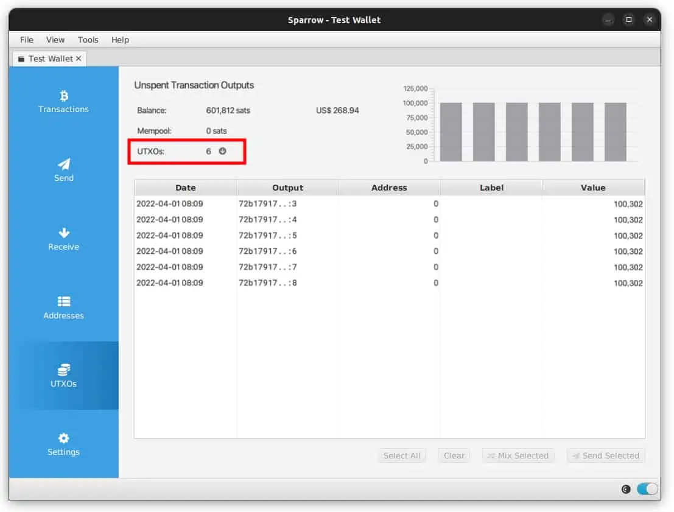Click the Mix Selected button
This screenshot has height=512, width=674.
pyautogui.click(x=518, y=455)
